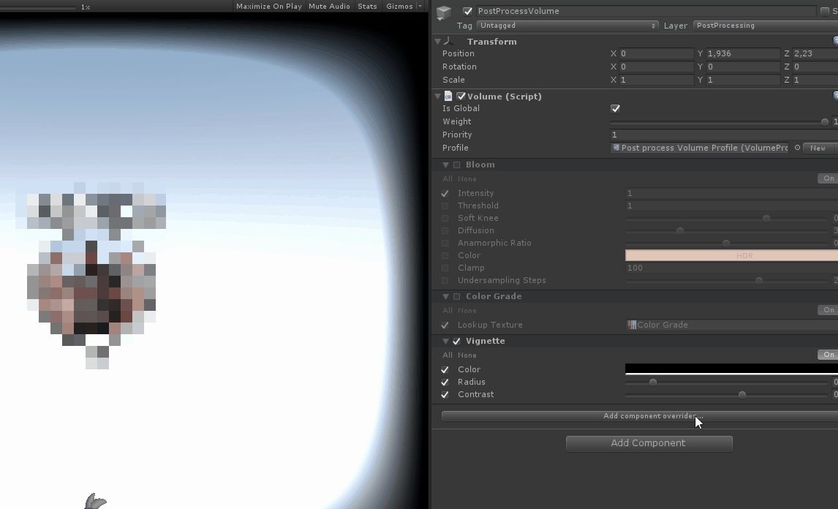The image size is (838, 509).
Task: Click the black Vignette Color swatch
Action: click(731, 369)
